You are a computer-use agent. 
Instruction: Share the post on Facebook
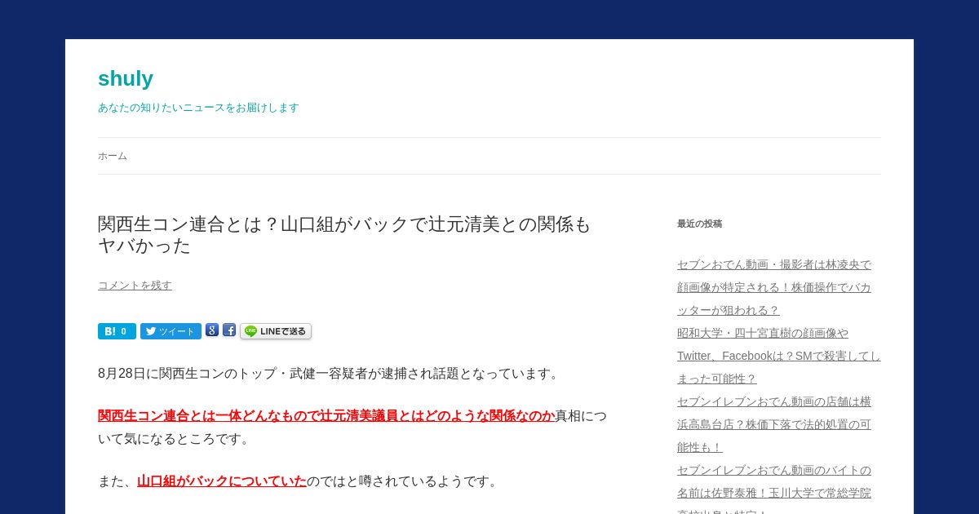click(229, 330)
